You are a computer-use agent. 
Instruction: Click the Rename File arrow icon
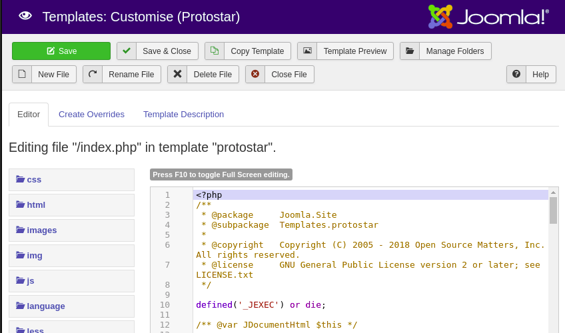pos(93,75)
